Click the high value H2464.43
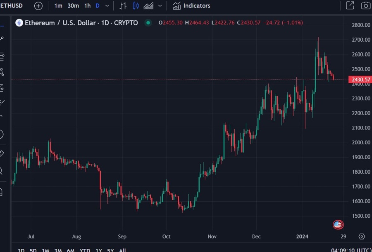This screenshot has height=252, width=372. (197, 23)
